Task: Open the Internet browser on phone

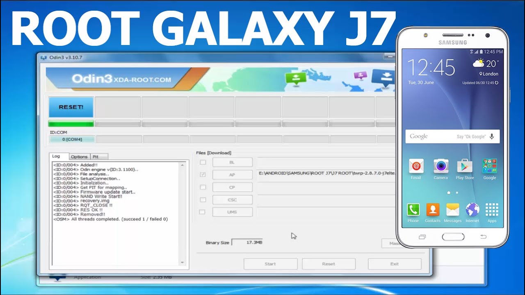Action: 472,212
